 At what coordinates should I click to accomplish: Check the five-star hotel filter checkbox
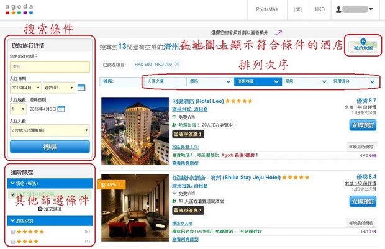click(13, 232)
